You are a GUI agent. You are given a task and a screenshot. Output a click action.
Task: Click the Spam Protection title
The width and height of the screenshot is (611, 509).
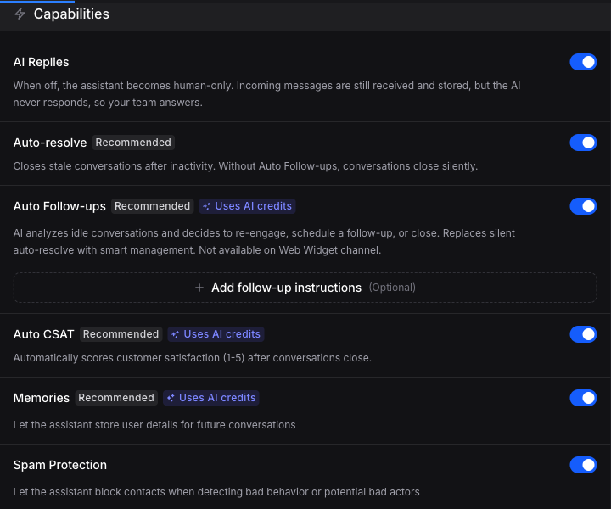[x=60, y=465]
